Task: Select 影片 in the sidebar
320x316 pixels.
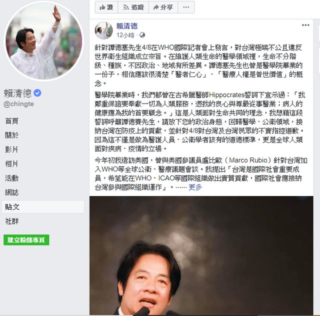Action: pos(12,149)
